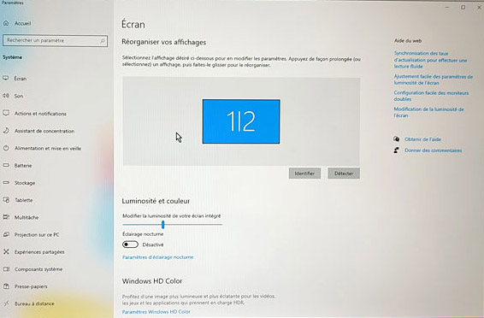Open Bureau à distance settings

tap(34, 303)
